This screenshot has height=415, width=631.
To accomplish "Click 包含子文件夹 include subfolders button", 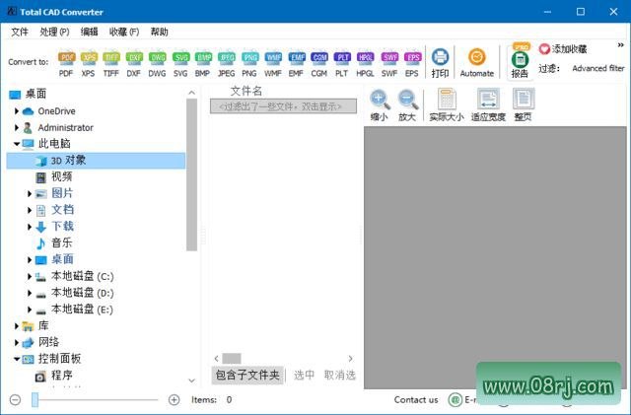I will click(x=247, y=376).
